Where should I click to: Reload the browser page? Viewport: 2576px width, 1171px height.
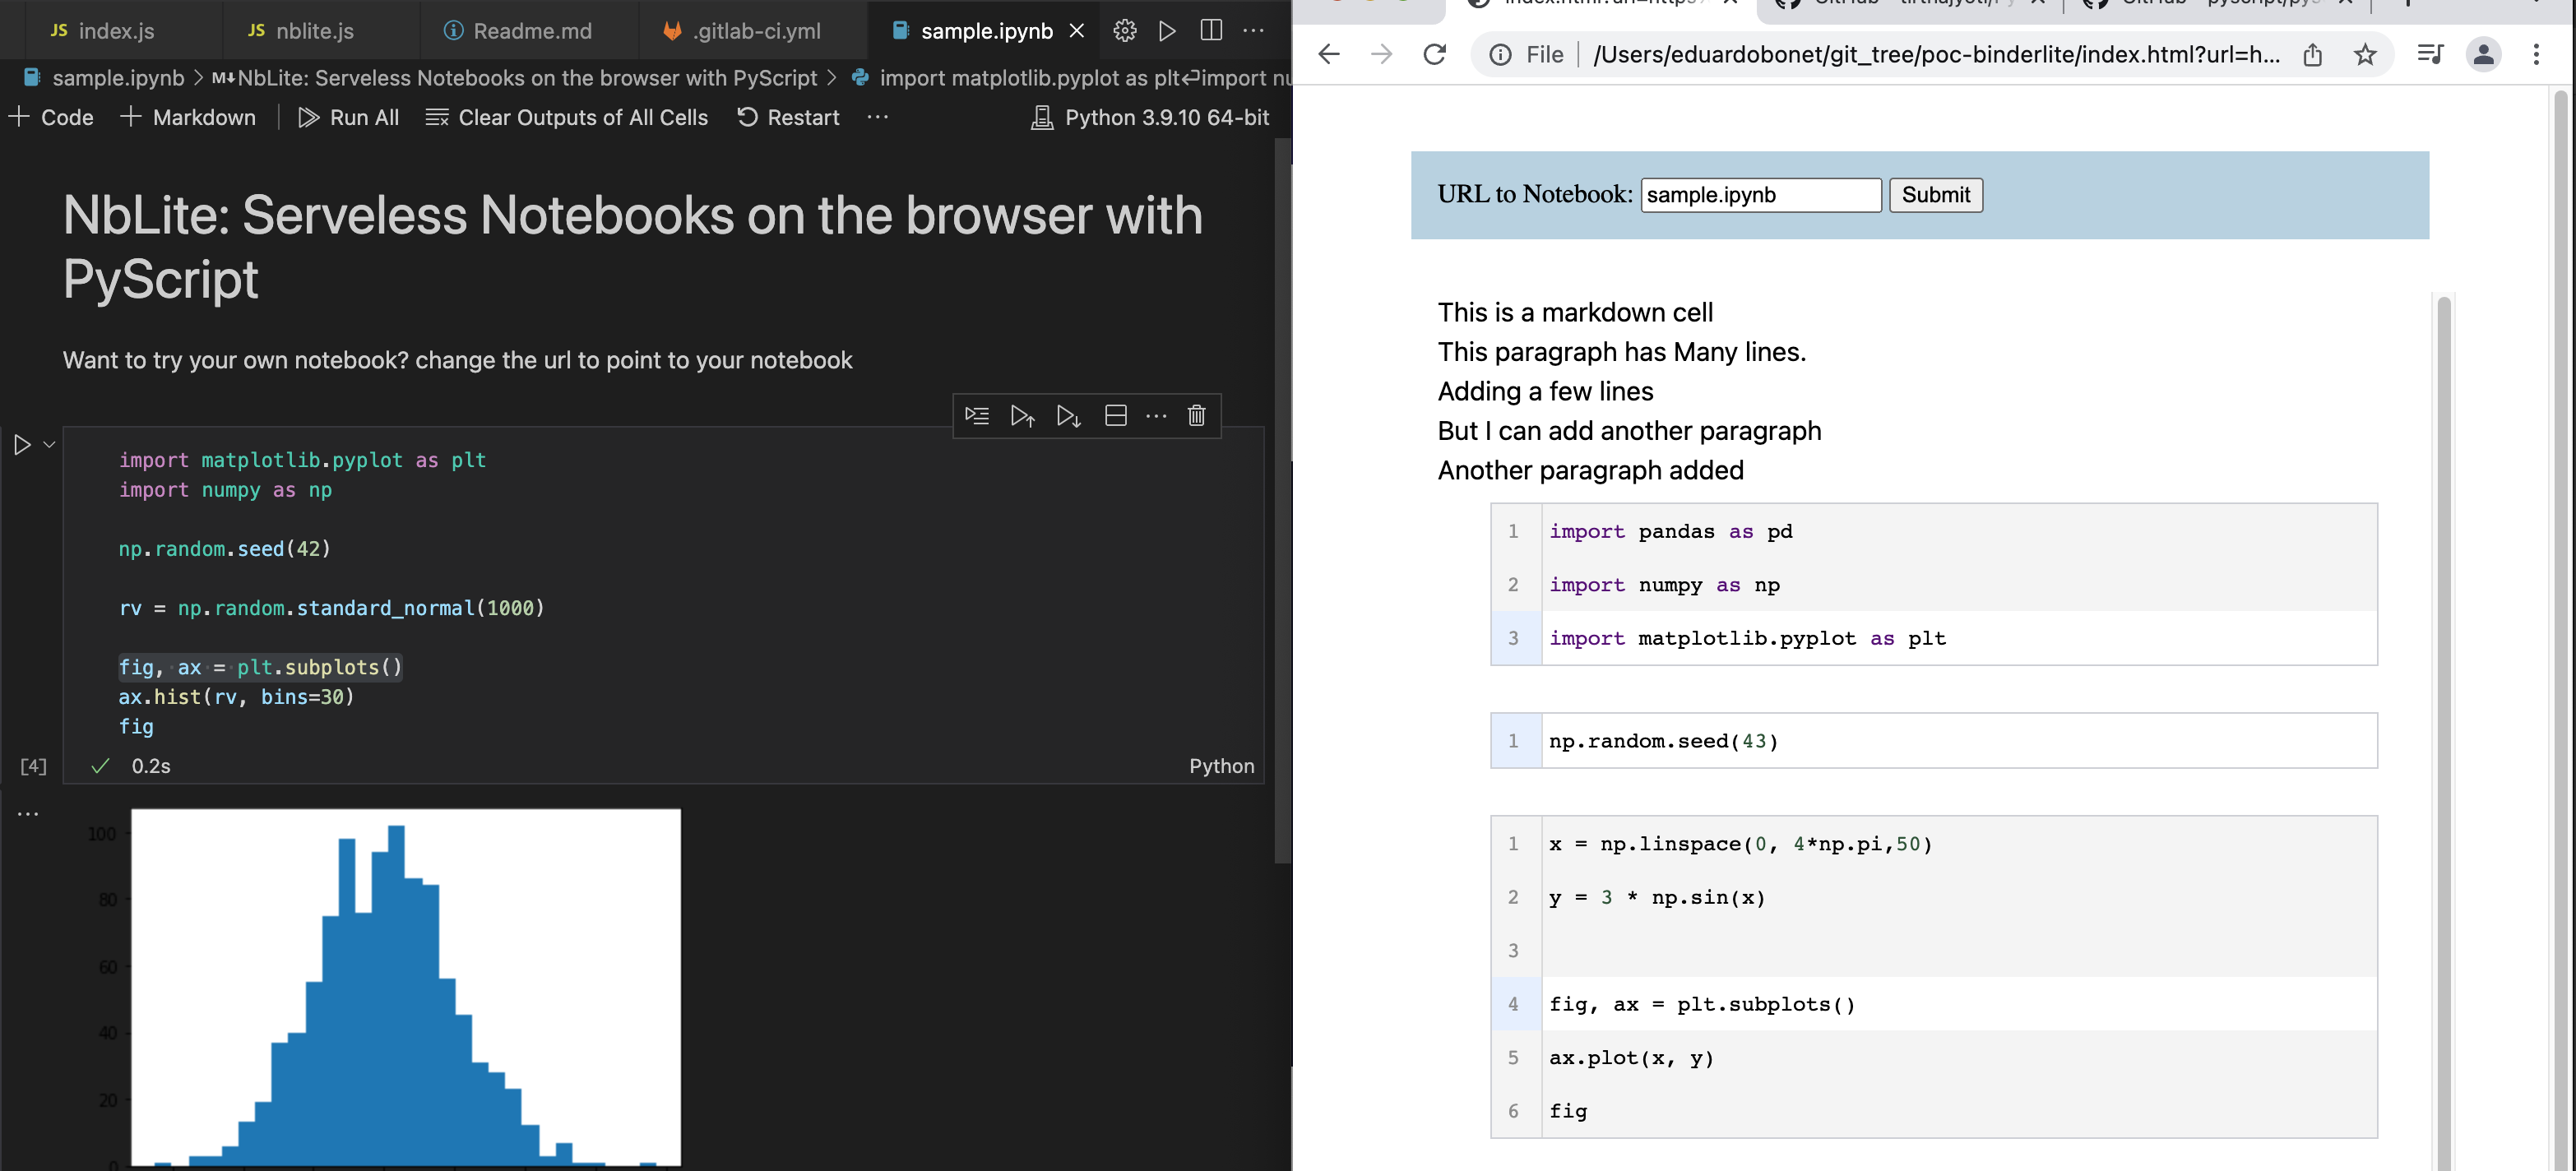point(1434,55)
